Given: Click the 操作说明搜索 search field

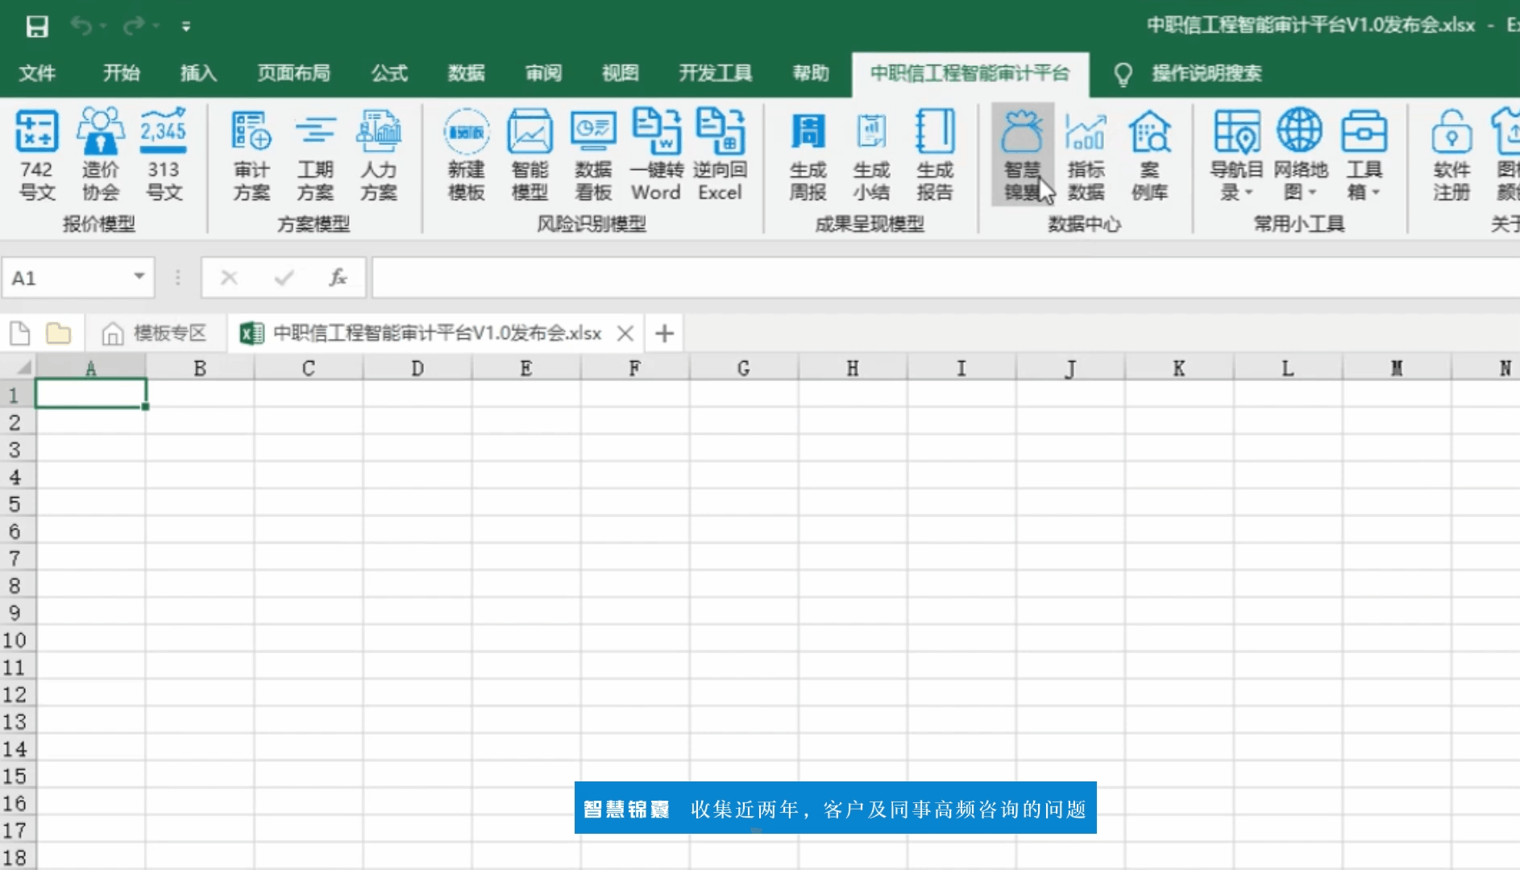Looking at the screenshot, I should tap(1206, 73).
